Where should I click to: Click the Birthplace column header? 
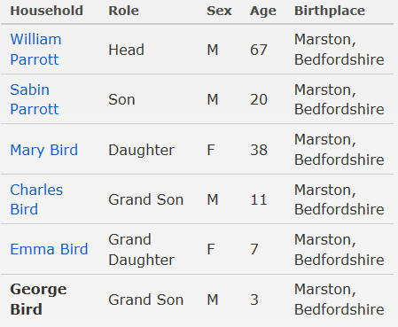(x=330, y=11)
